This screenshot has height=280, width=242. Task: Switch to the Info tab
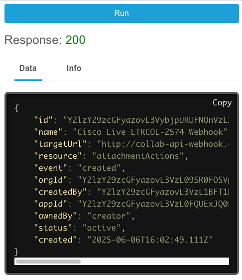coord(74,68)
